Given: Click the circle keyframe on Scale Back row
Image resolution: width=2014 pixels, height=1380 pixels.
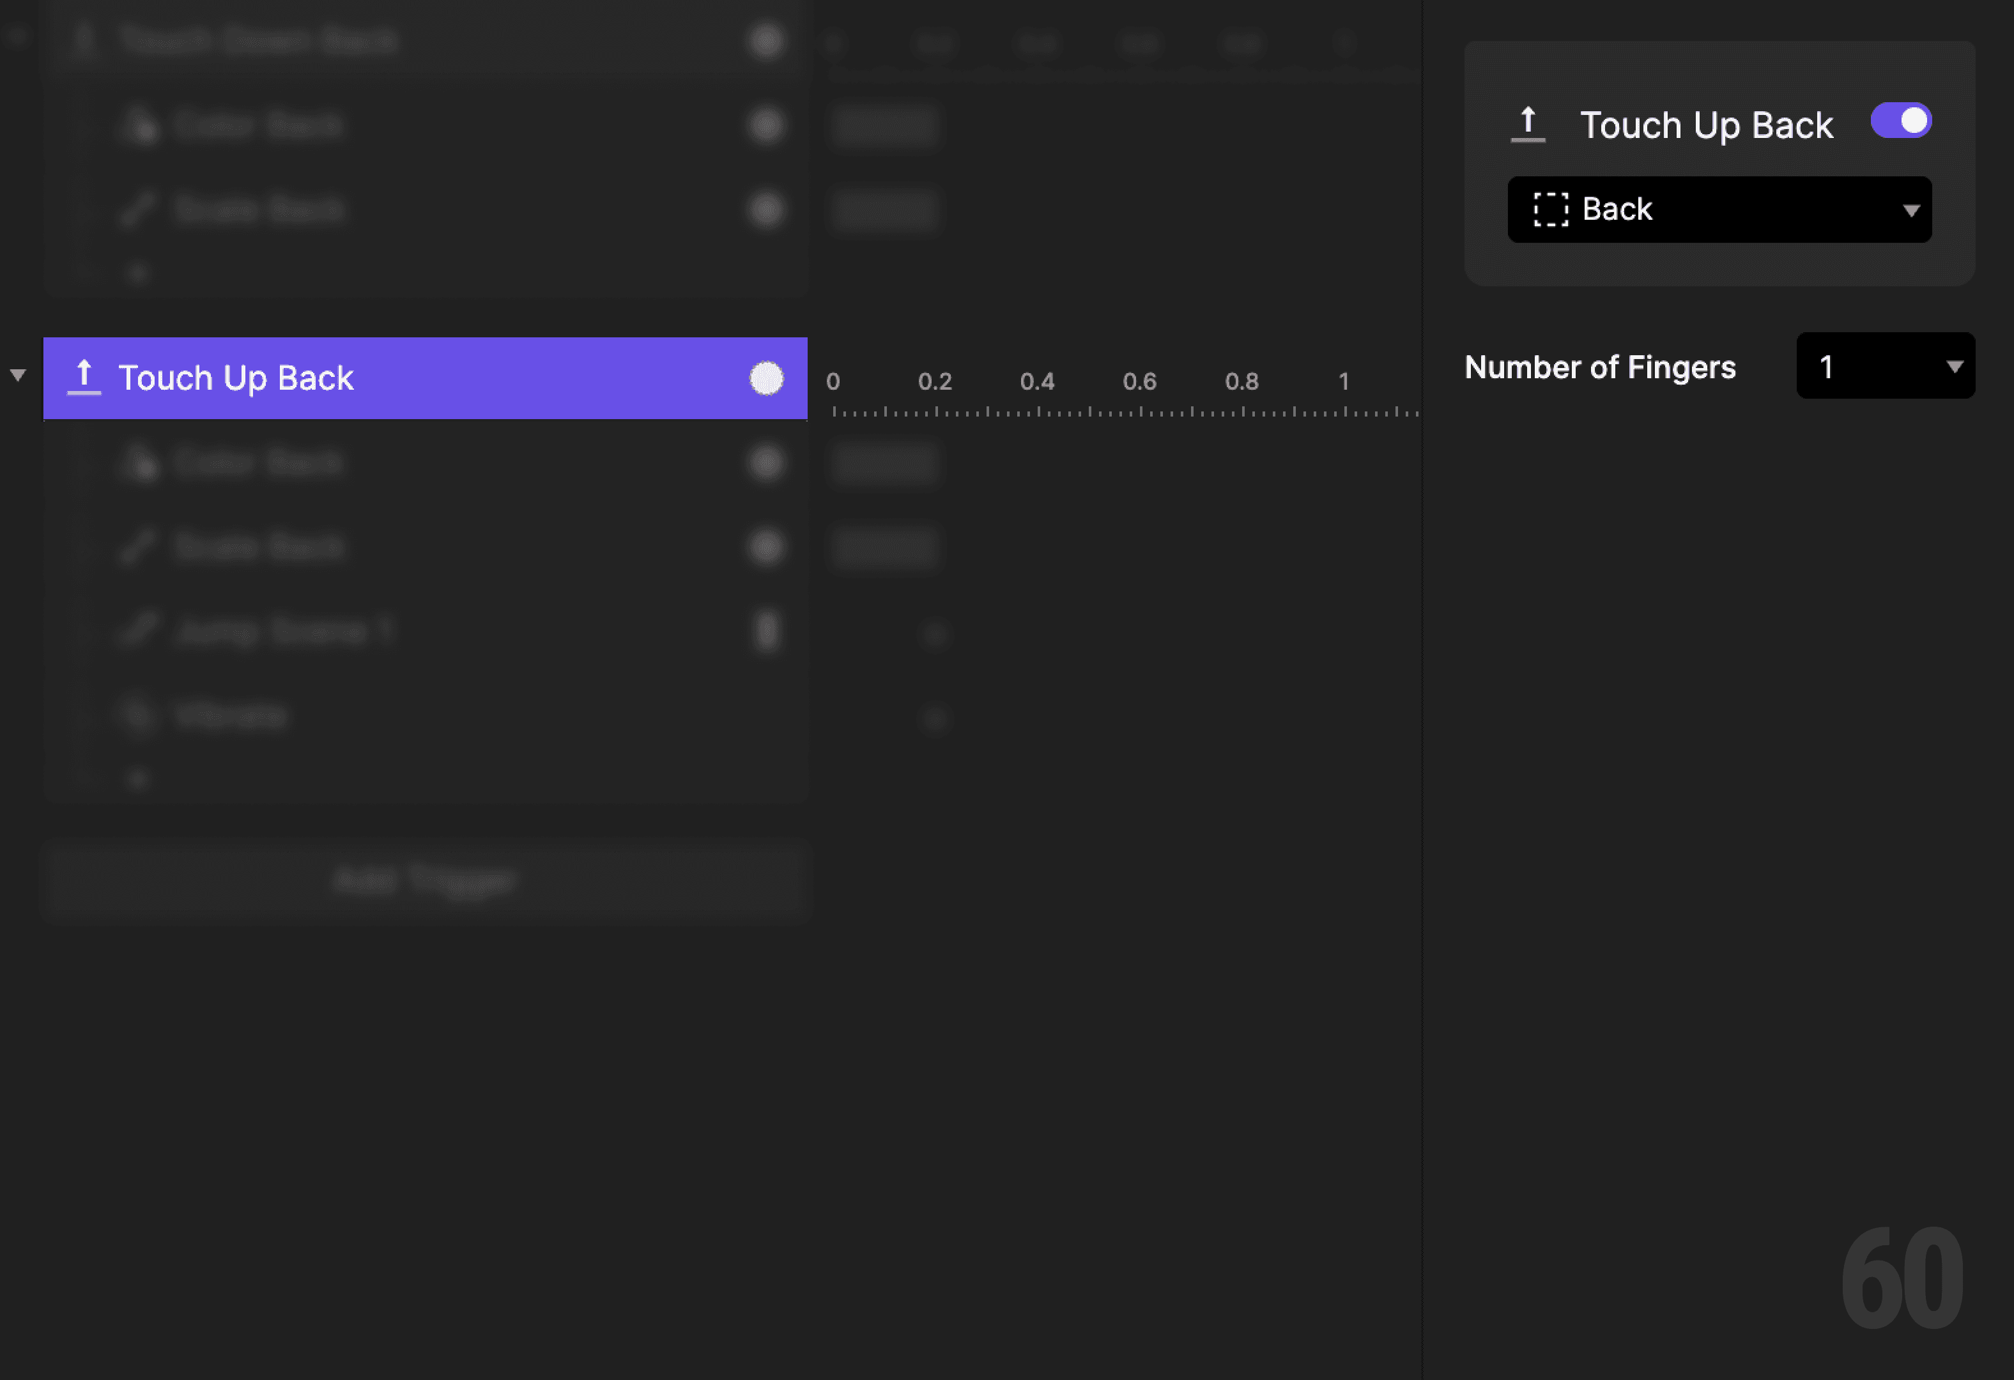Looking at the screenshot, I should (x=766, y=546).
